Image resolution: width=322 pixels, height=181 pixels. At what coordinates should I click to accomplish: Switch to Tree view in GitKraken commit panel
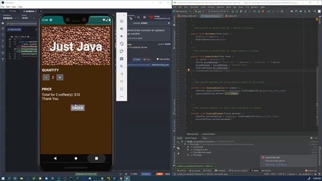pyautogui.click(x=146, y=59)
